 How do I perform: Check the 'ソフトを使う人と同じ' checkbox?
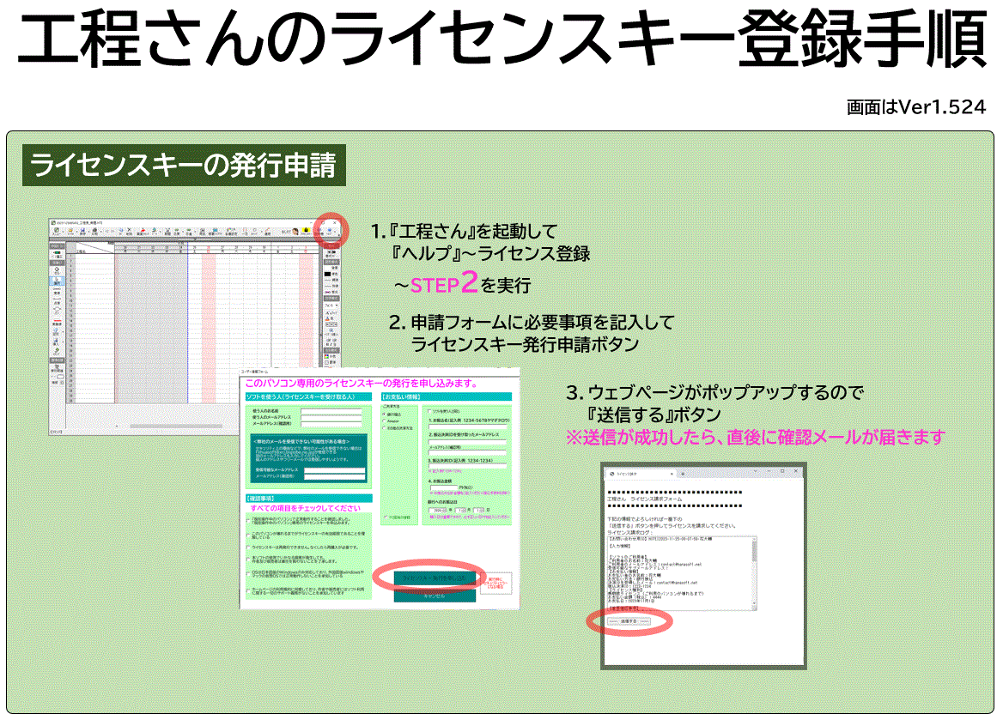431,412
